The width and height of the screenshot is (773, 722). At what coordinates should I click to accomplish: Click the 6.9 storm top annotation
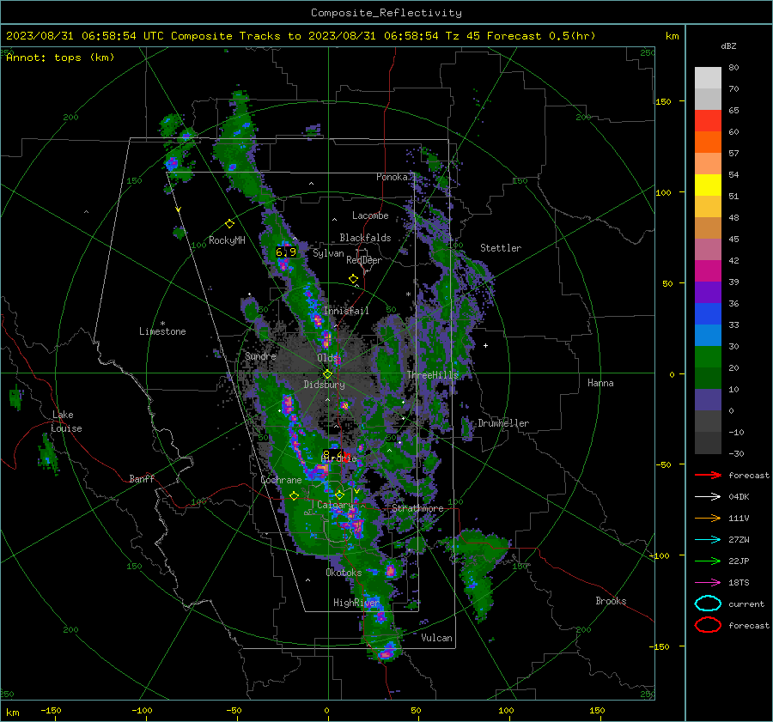[286, 252]
